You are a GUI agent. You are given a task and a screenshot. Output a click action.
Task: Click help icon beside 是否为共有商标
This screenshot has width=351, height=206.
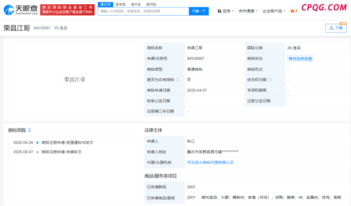(178, 79)
